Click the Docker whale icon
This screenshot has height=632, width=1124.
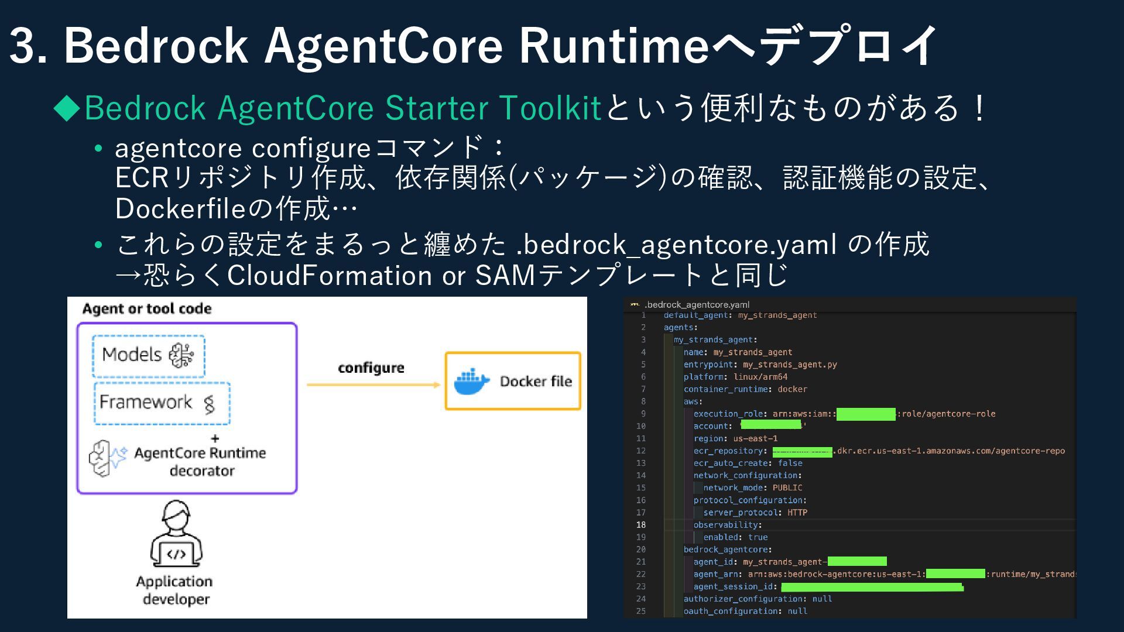click(472, 382)
